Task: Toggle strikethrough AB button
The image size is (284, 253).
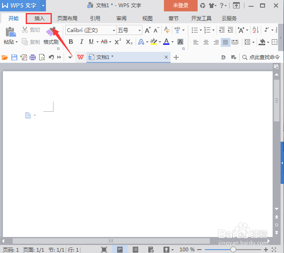Action: tap(104, 42)
